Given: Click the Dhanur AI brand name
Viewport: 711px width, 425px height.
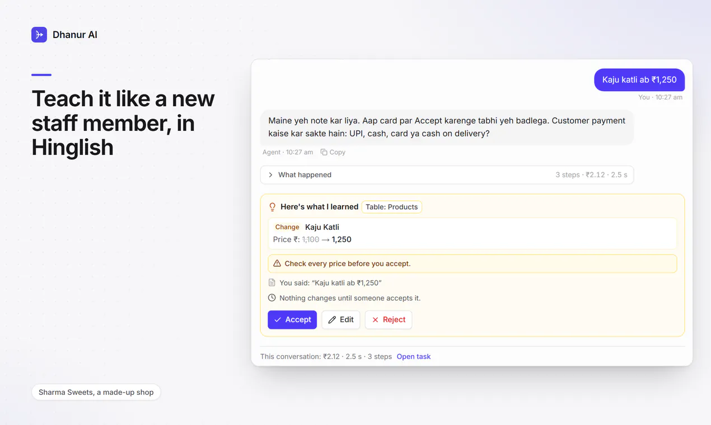Looking at the screenshot, I should 75,35.
